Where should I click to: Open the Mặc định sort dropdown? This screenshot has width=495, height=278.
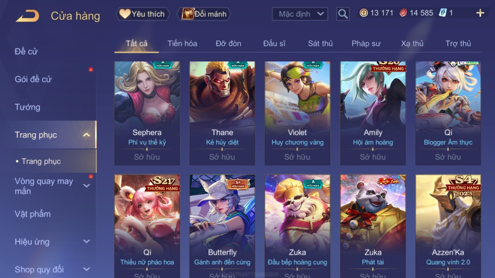(x=300, y=14)
